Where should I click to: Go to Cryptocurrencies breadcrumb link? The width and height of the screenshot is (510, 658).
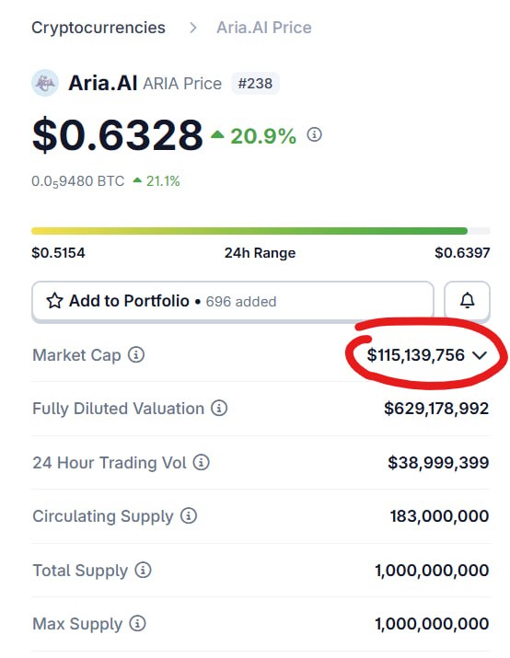99,28
